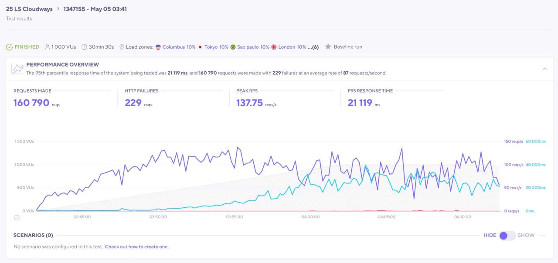Click the Japan flag beside Tokyo
Image resolution: width=558 pixels, height=263 pixels.
[200, 47]
